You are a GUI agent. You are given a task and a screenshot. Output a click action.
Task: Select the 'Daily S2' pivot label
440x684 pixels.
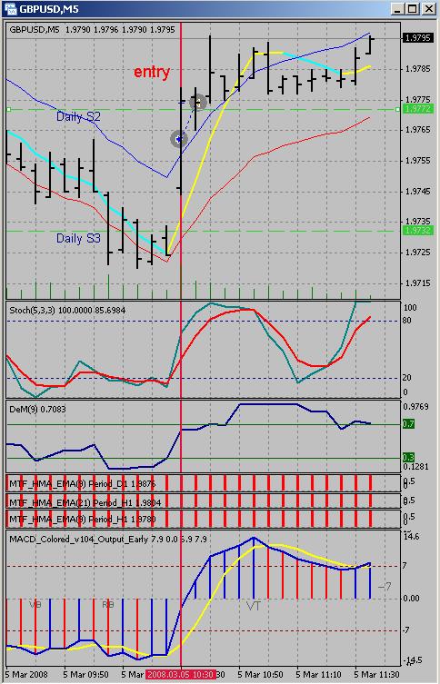click(78, 116)
